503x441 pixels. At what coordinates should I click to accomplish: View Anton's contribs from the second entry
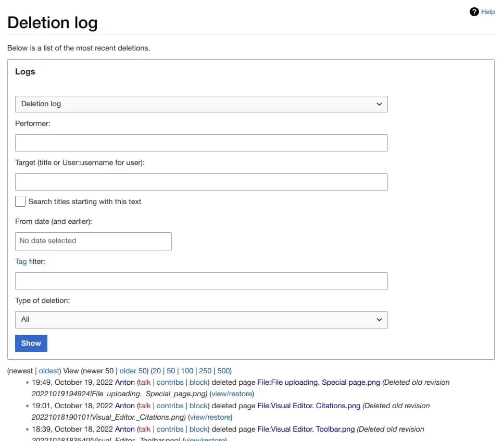pyautogui.click(x=170, y=406)
